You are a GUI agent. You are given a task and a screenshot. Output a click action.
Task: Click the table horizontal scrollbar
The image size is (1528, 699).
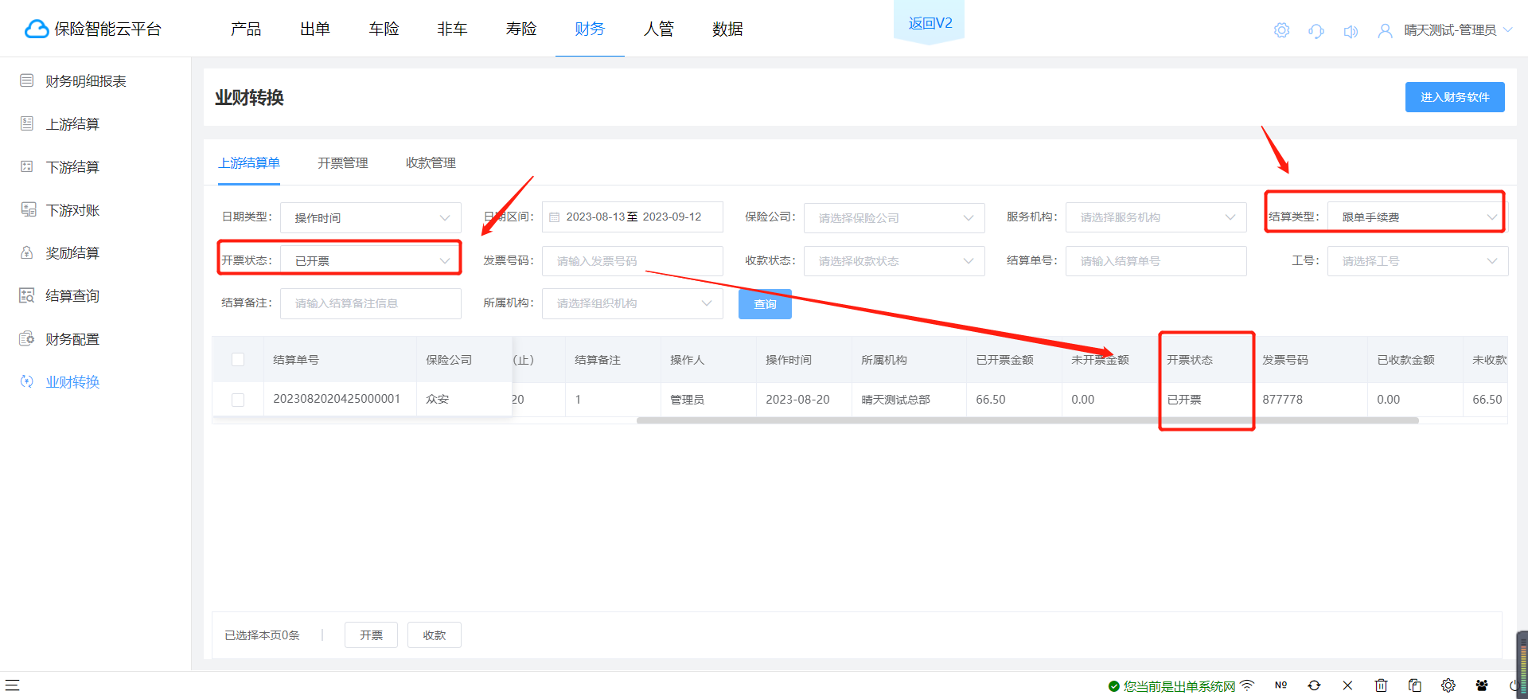(1027, 420)
